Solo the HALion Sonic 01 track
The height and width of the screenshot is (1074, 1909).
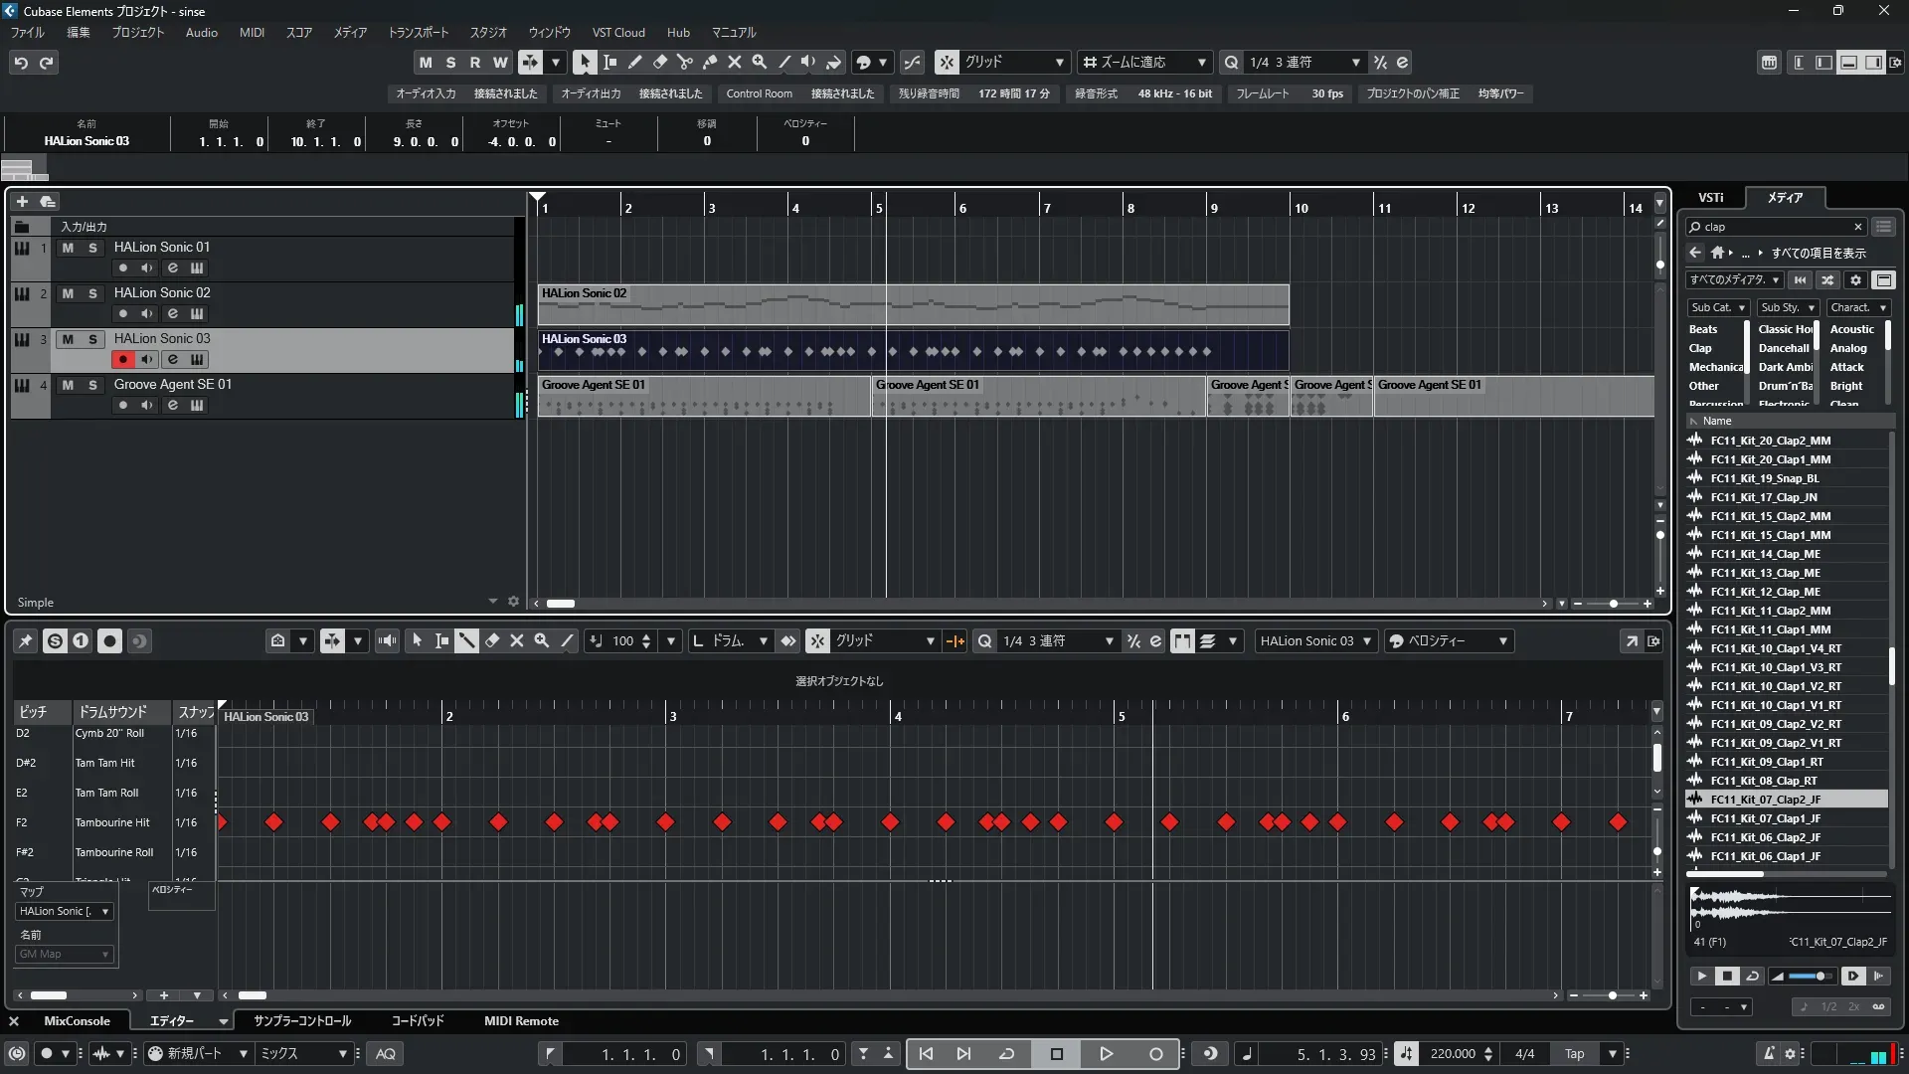pyautogui.click(x=92, y=248)
